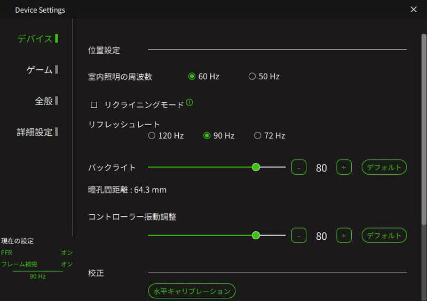Reset コントローラー振動調整 with its デフォルト button
The width and height of the screenshot is (427, 301).
point(384,235)
